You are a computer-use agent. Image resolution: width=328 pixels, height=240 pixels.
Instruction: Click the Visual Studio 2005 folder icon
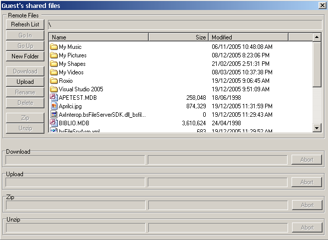54,89
